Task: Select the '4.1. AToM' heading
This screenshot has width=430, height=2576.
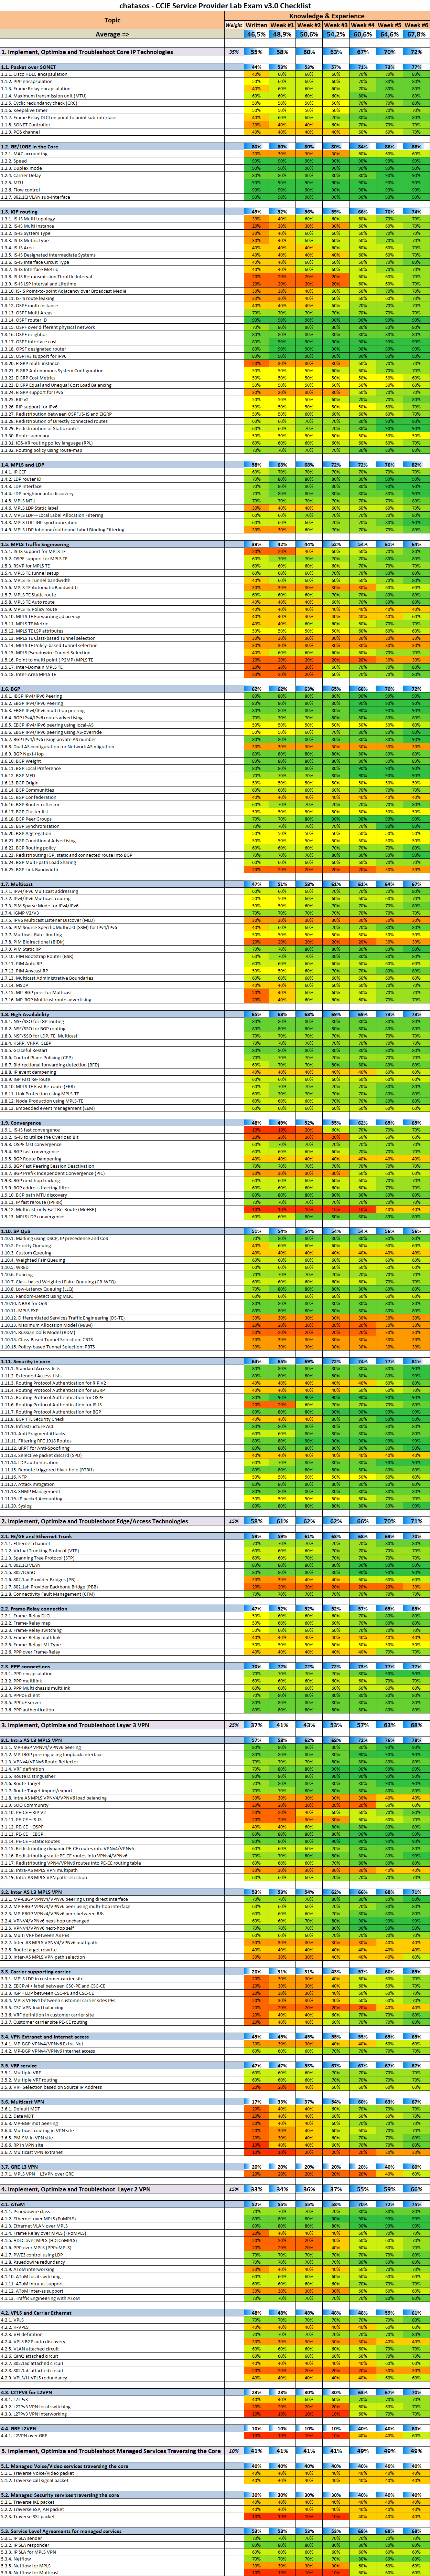Action: pos(112,2204)
